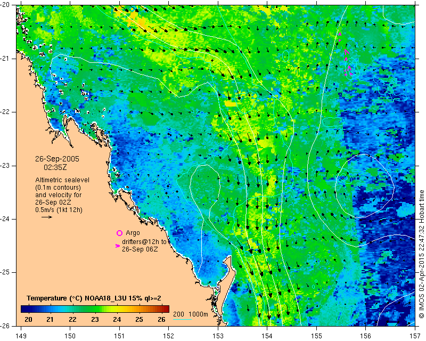
Task: Click latitude axis label -24
Action: [x=5, y=219]
